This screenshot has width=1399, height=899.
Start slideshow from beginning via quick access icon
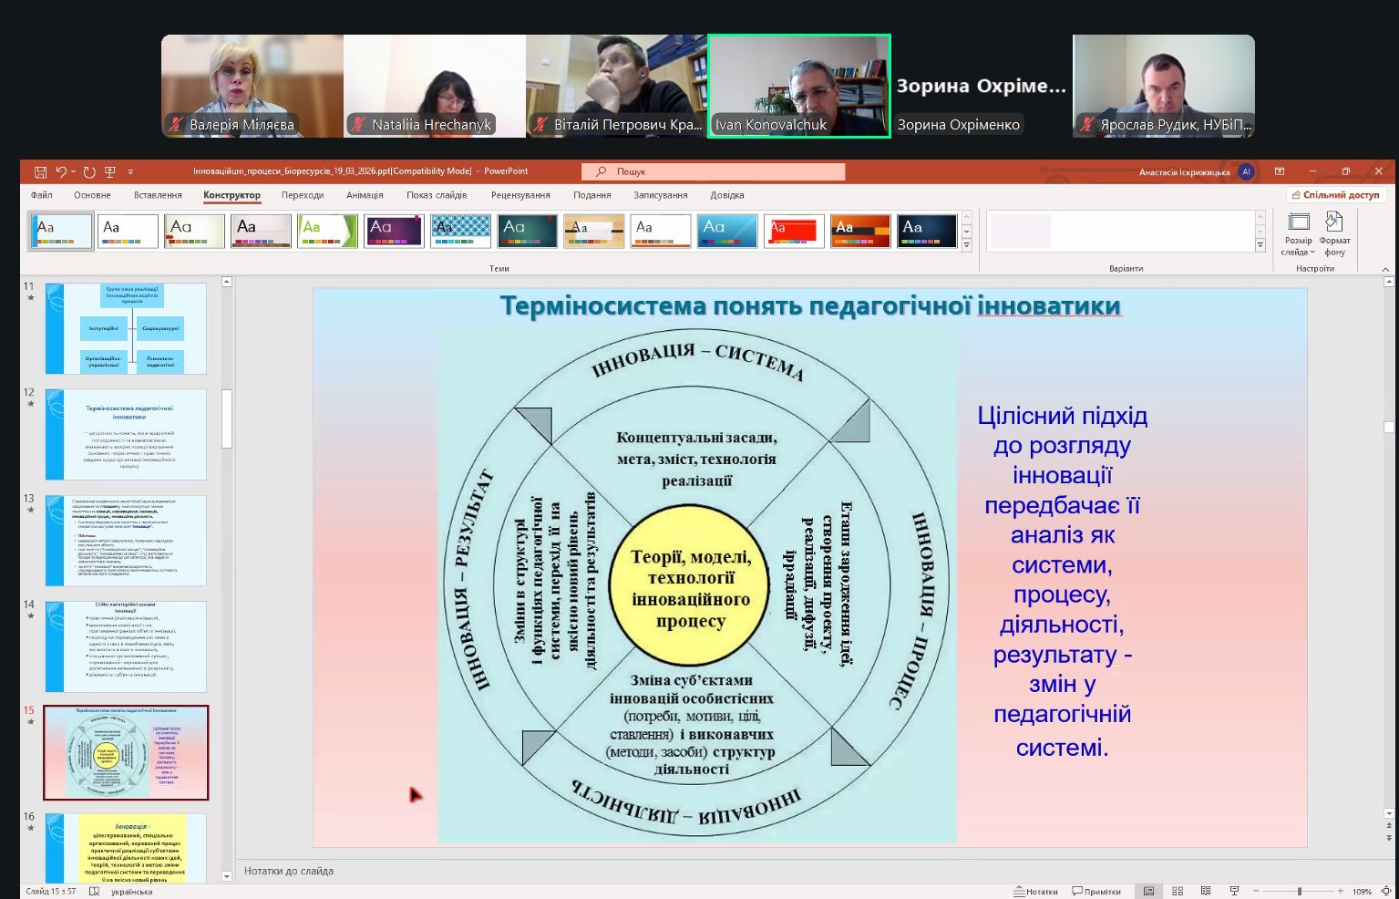[x=110, y=171]
